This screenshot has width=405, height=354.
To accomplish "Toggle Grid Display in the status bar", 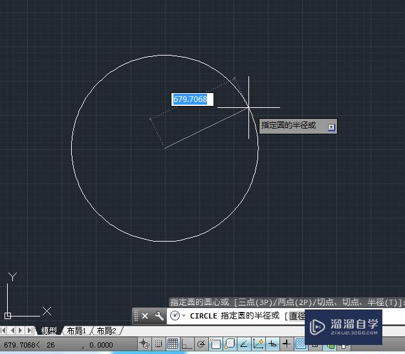I will tap(173, 344).
